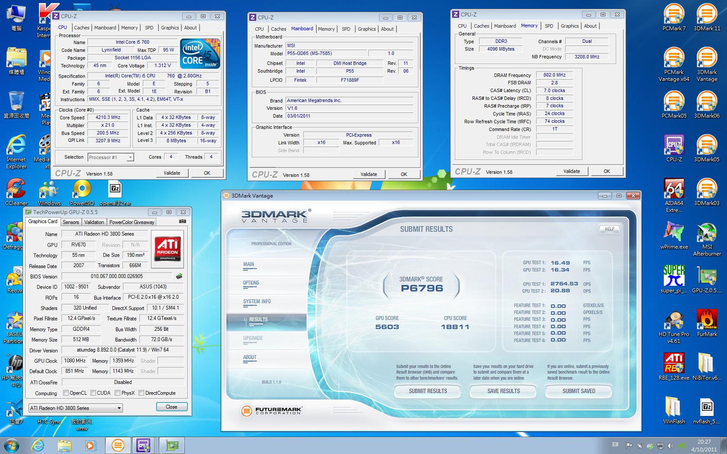Launch 3DMark 11 desktop icon

[707, 17]
